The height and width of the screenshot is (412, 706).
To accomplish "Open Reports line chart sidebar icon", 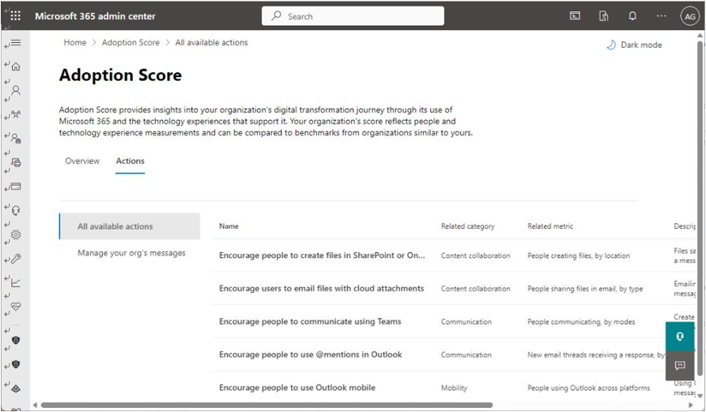I will [15, 283].
